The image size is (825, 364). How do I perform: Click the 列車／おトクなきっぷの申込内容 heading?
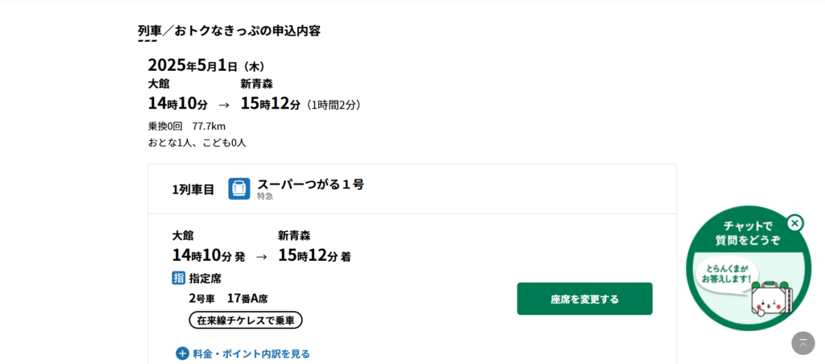tap(229, 31)
